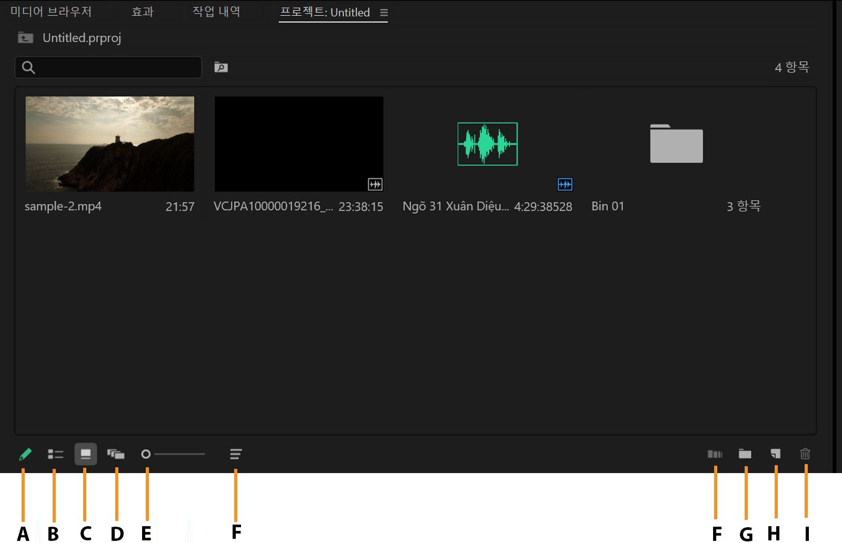Switch to Freeform View

[116, 454]
